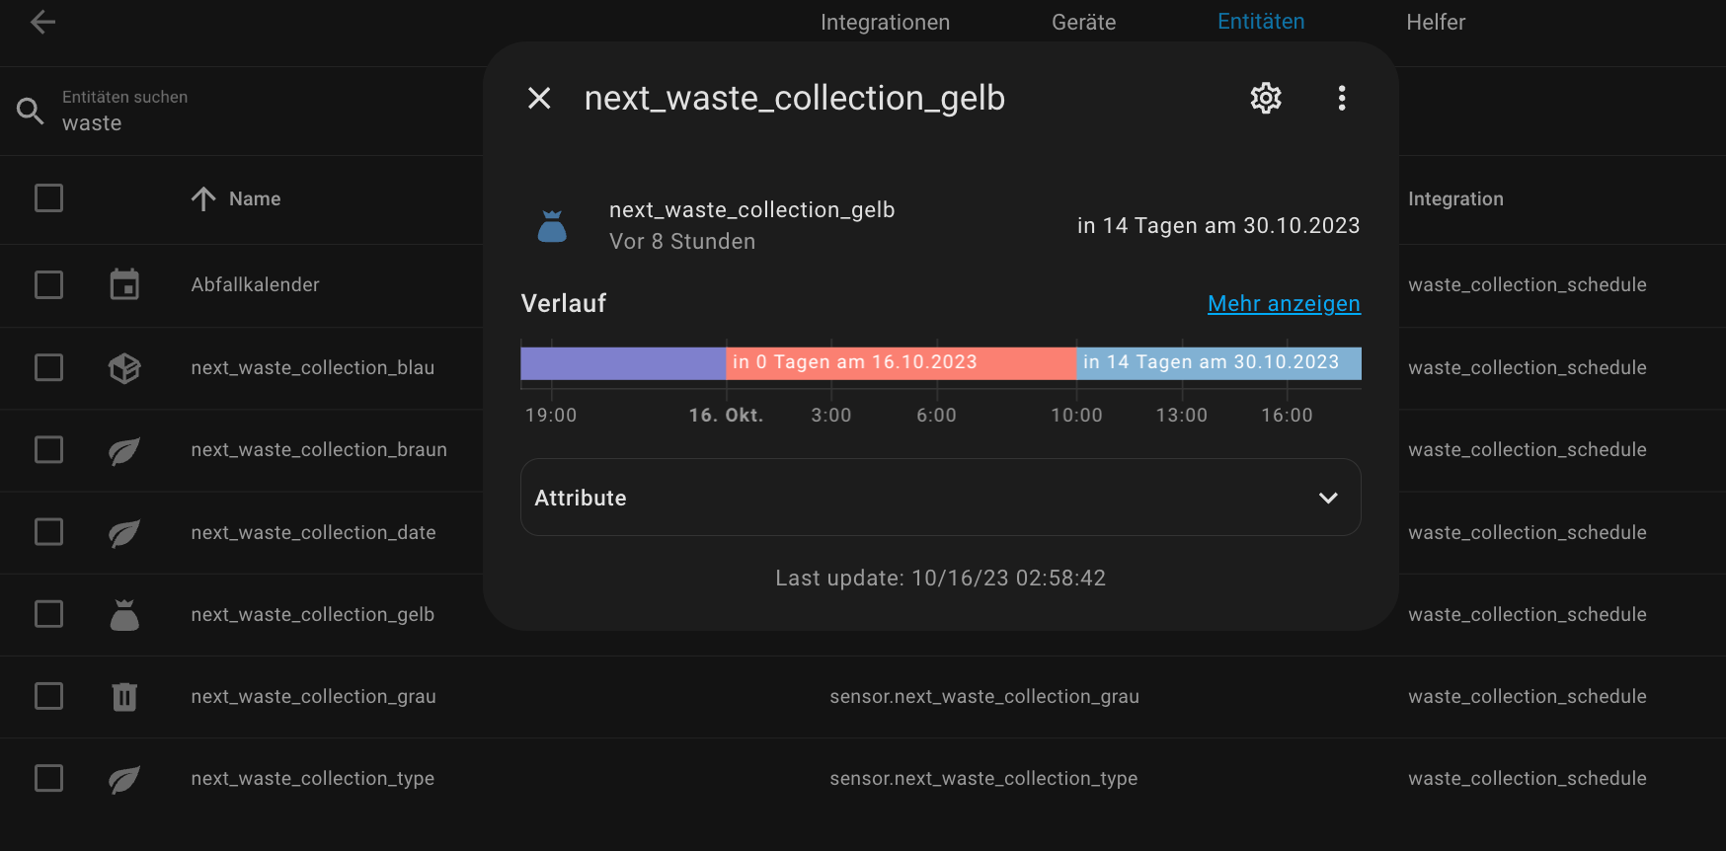Click the leaf icon for next_waste_collection_braun
The image size is (1726, 851).
(x=124, y=450)
